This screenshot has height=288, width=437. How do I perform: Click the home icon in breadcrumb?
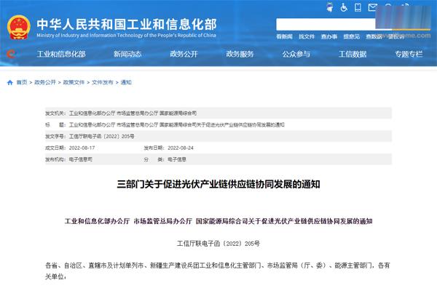10,82
